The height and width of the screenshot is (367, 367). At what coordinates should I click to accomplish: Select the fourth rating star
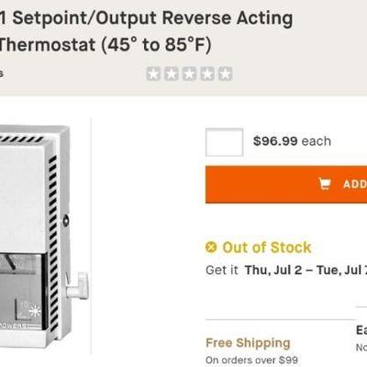207,73
